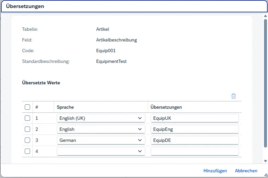Image resolution: width=268 pixels, height=178 pixels.
Task: Select checkbox for row 2
Action: [x=27, y=129]
